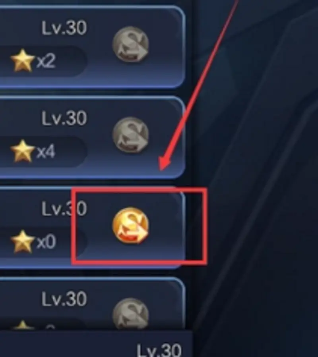Click the gold star next to x2
This screenshot has width=318, height=357.
pyautogui.click(x=22, y=61)
